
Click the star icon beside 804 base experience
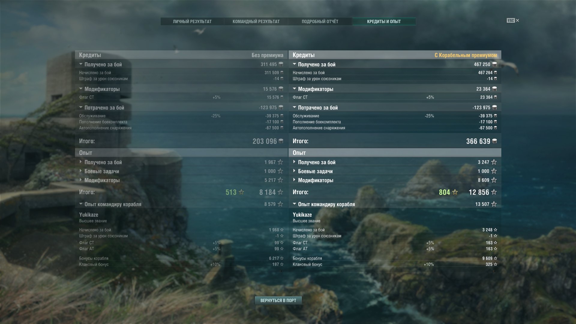(x=455, y=192)
